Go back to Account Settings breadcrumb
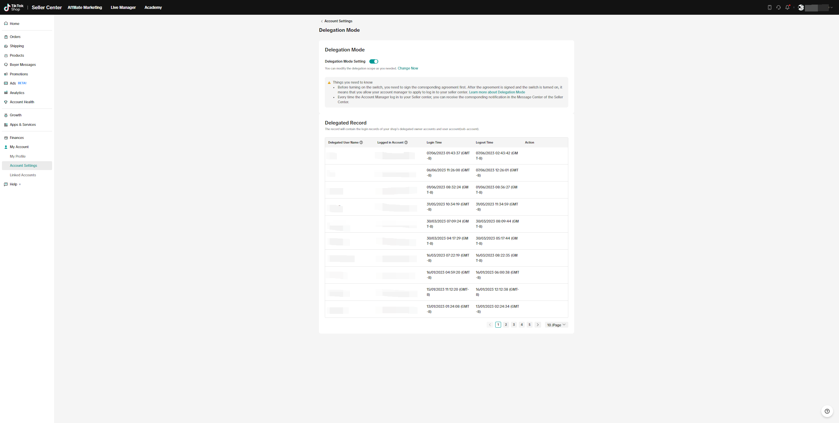This screenshot has width=839, height=423. [x=338, y=21]
